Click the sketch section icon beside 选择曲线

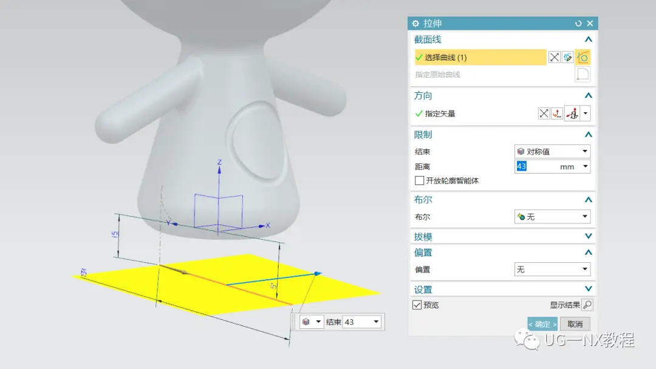pos(568,57)
